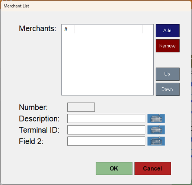The height and width of the screenshot is (185, 192).
Task: Open on-screen keyboard for Description field
Action: [x=156, y=119]
